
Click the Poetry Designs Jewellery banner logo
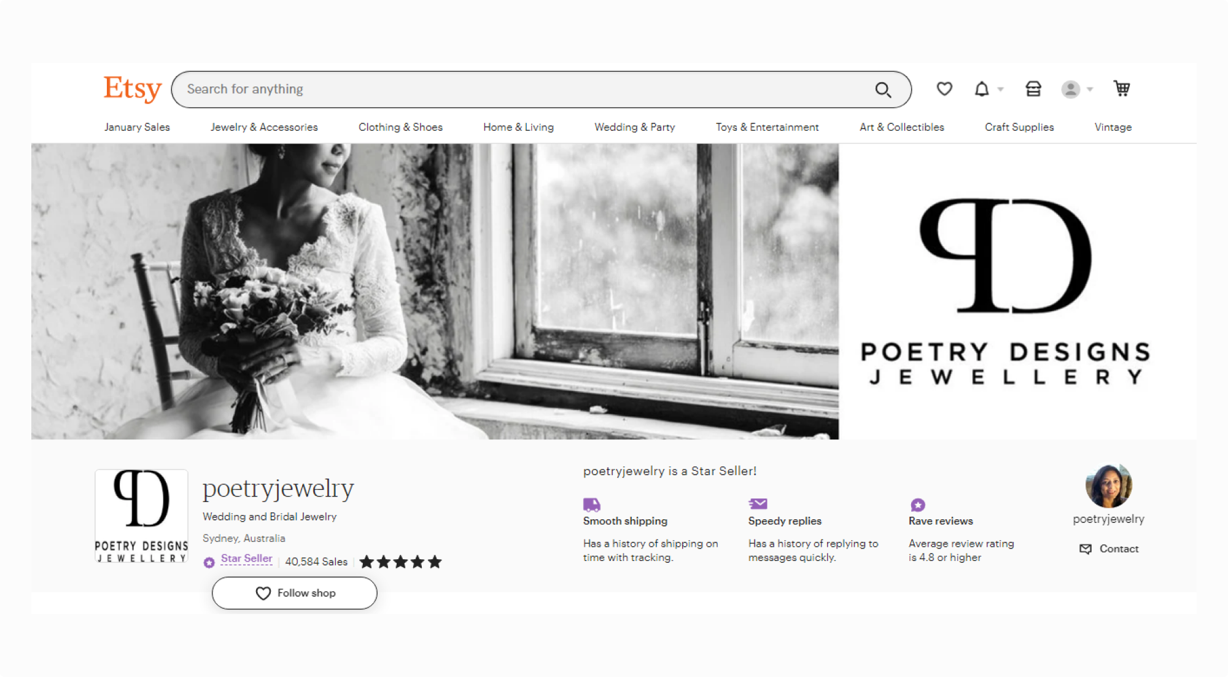coord(1006,292)
